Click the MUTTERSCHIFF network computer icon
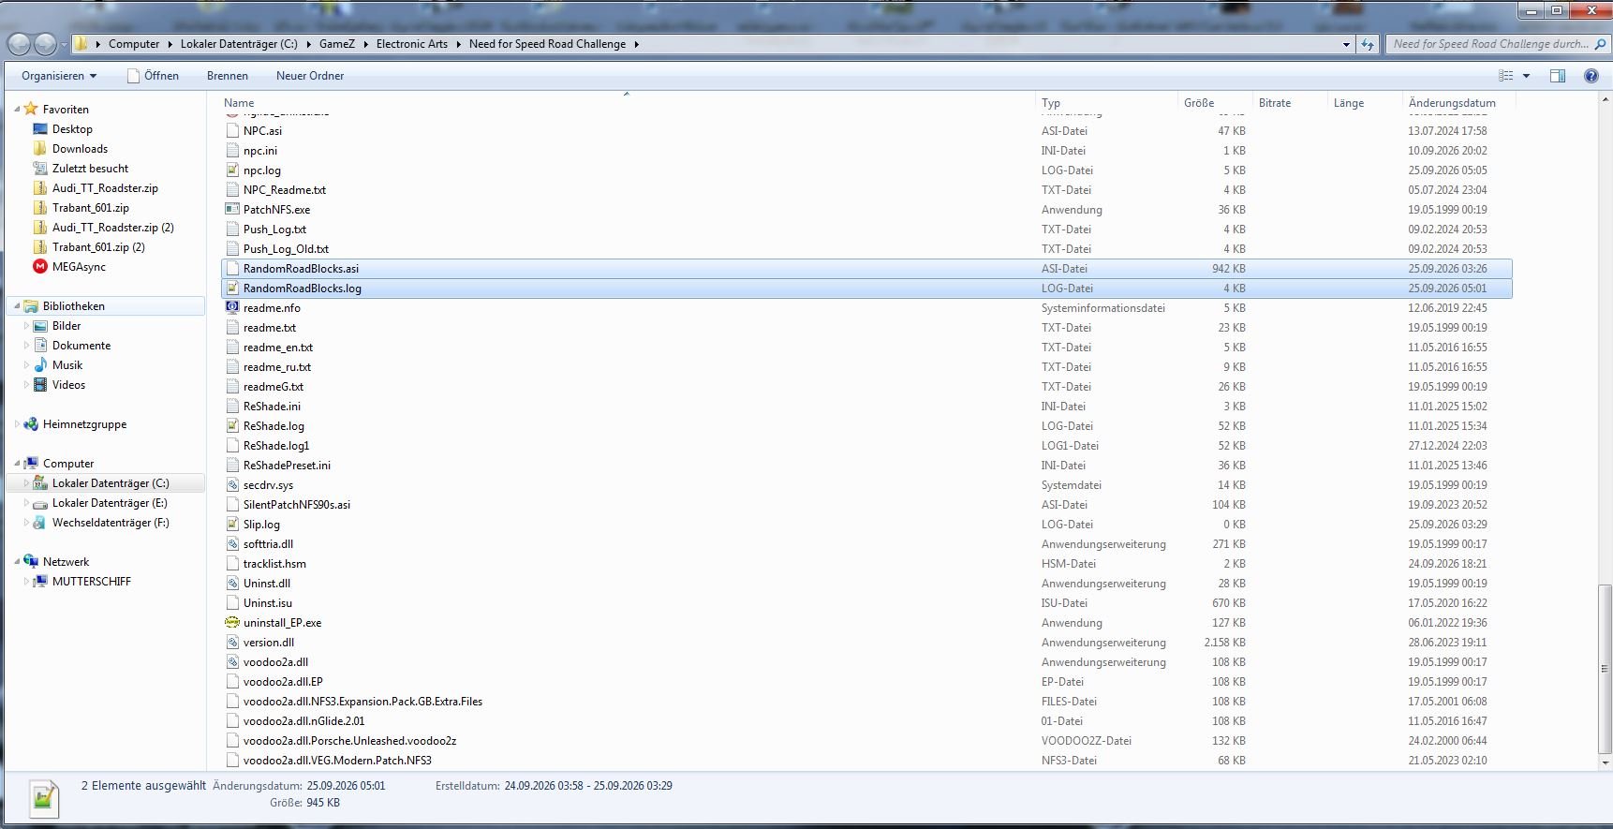Screen dimensions: 1613x829 40,582
